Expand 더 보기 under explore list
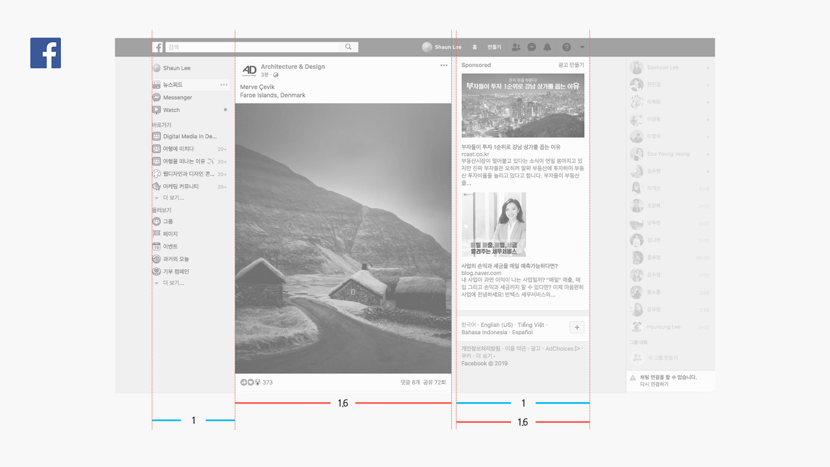Screen dimensions: 830x467 tap(173, 283)
